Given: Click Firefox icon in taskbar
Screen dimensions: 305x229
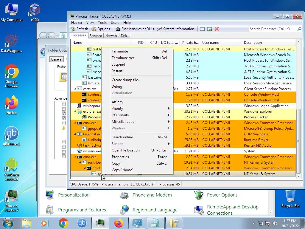Looking at the screenshot, I should click(119, 223).
